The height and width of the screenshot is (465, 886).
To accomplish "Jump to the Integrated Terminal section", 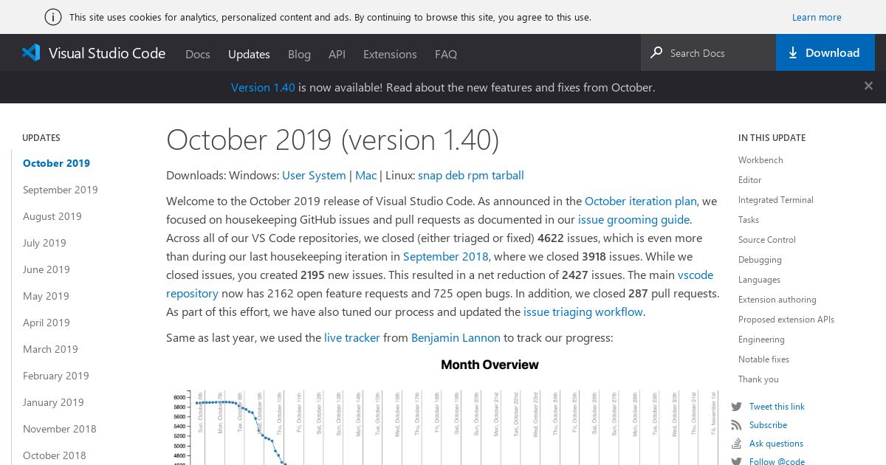I will coord(776,200).
